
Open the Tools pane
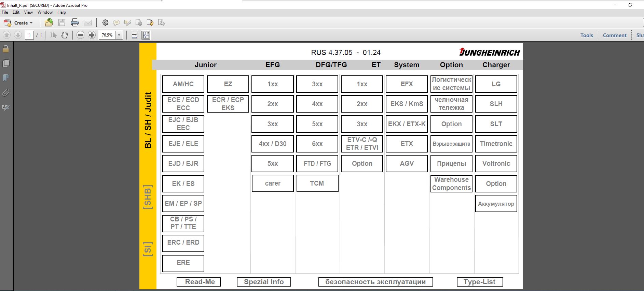(x=587, y=35)
